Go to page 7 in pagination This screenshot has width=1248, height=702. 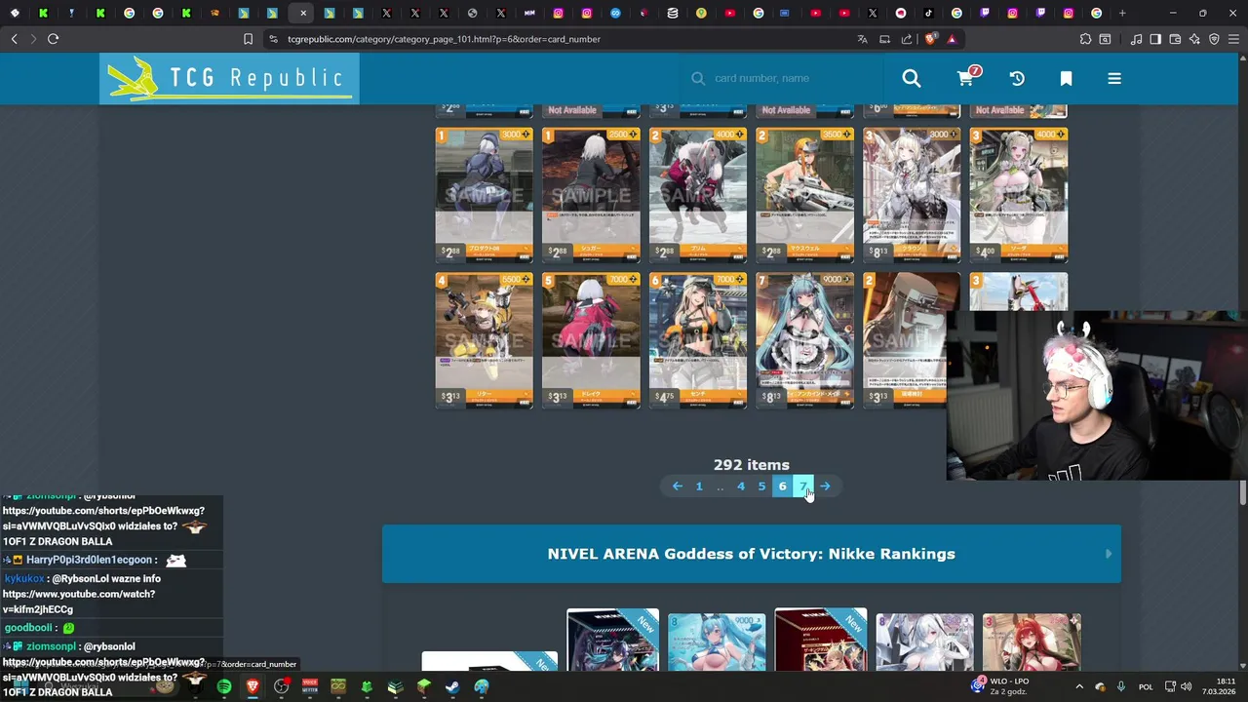coord(803,486)
